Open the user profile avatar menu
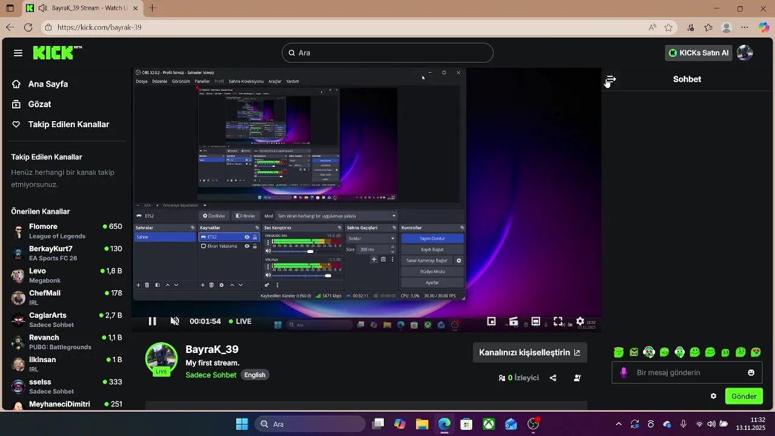Image resolution: width=775 pixels, height=436 pixels. tap(745, 53)
